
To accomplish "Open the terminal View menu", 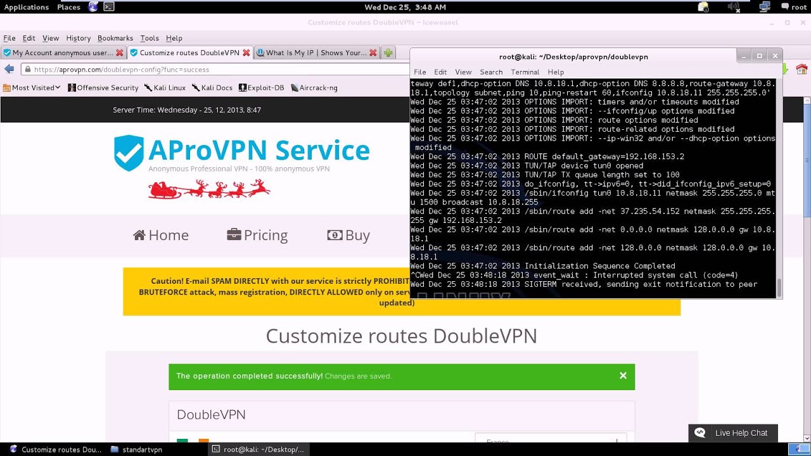I will point(463,72).
